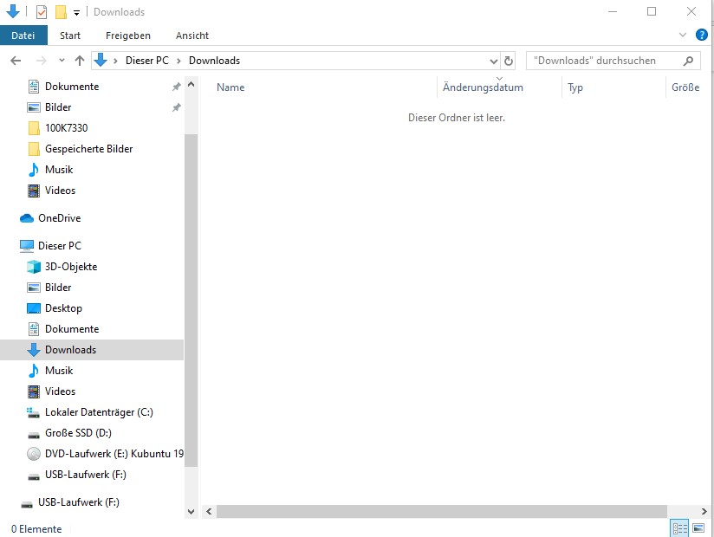Expand the ribbon with the chevron
The height and width of the screenshot is (537, 714).
[x=682, y=35]
